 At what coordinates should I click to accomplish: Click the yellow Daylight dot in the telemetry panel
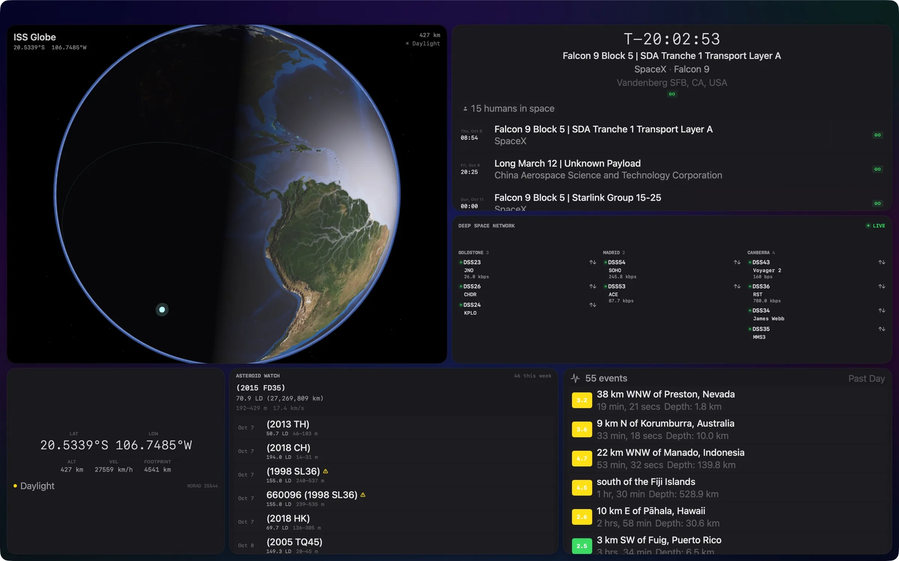click(15, 486)
